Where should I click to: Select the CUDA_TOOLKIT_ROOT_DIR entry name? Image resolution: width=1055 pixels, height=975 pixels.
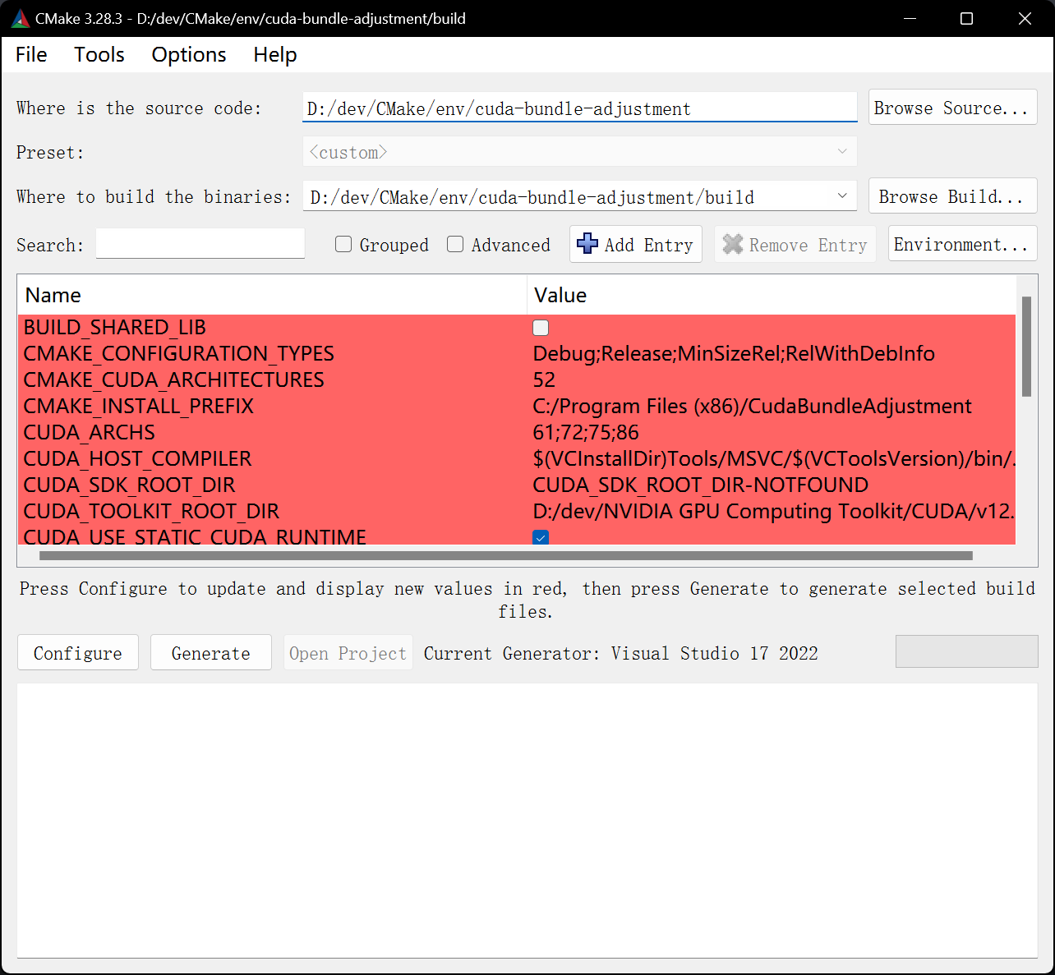(x=152, y=512)
